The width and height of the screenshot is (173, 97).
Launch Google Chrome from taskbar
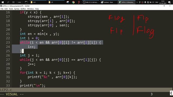click(73, 2)
